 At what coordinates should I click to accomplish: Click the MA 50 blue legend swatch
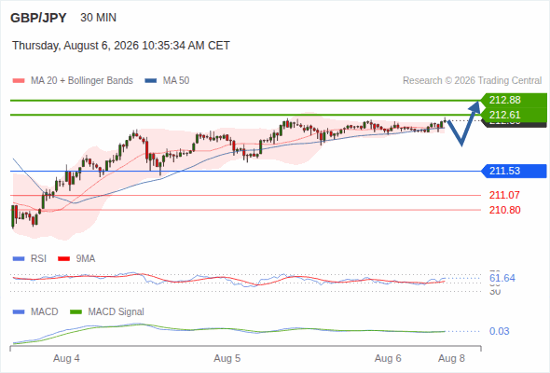point(151,81)
